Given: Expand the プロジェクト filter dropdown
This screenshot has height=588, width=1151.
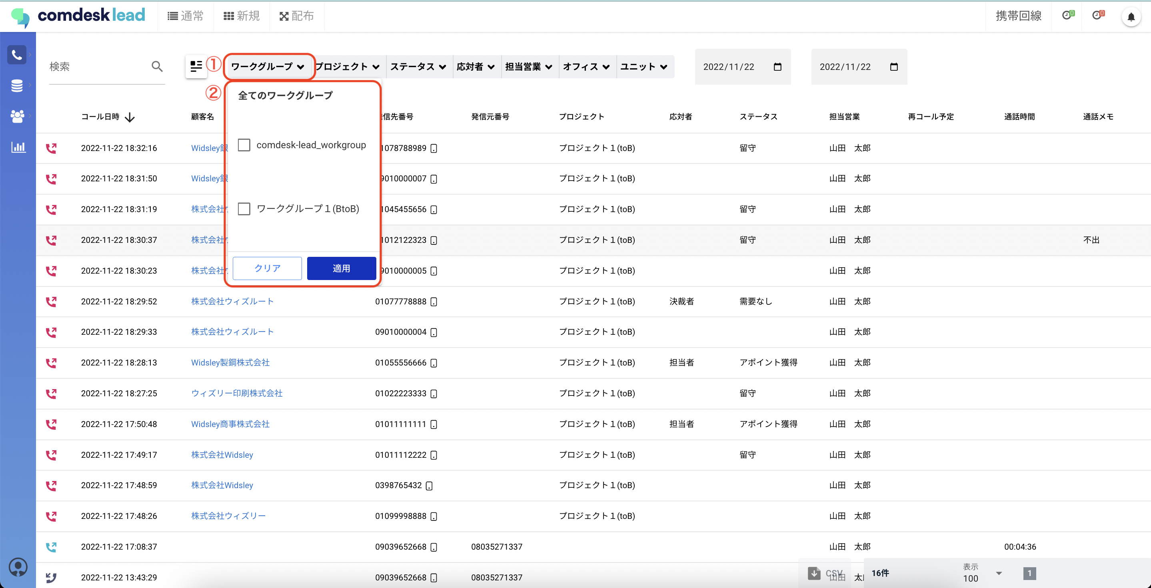Looking at the screenshot, I should pos(348,66).
